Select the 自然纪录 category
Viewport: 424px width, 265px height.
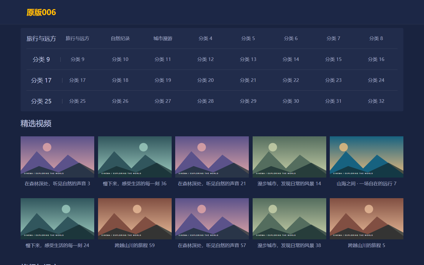pyautogui.click(x=120, y=39)
